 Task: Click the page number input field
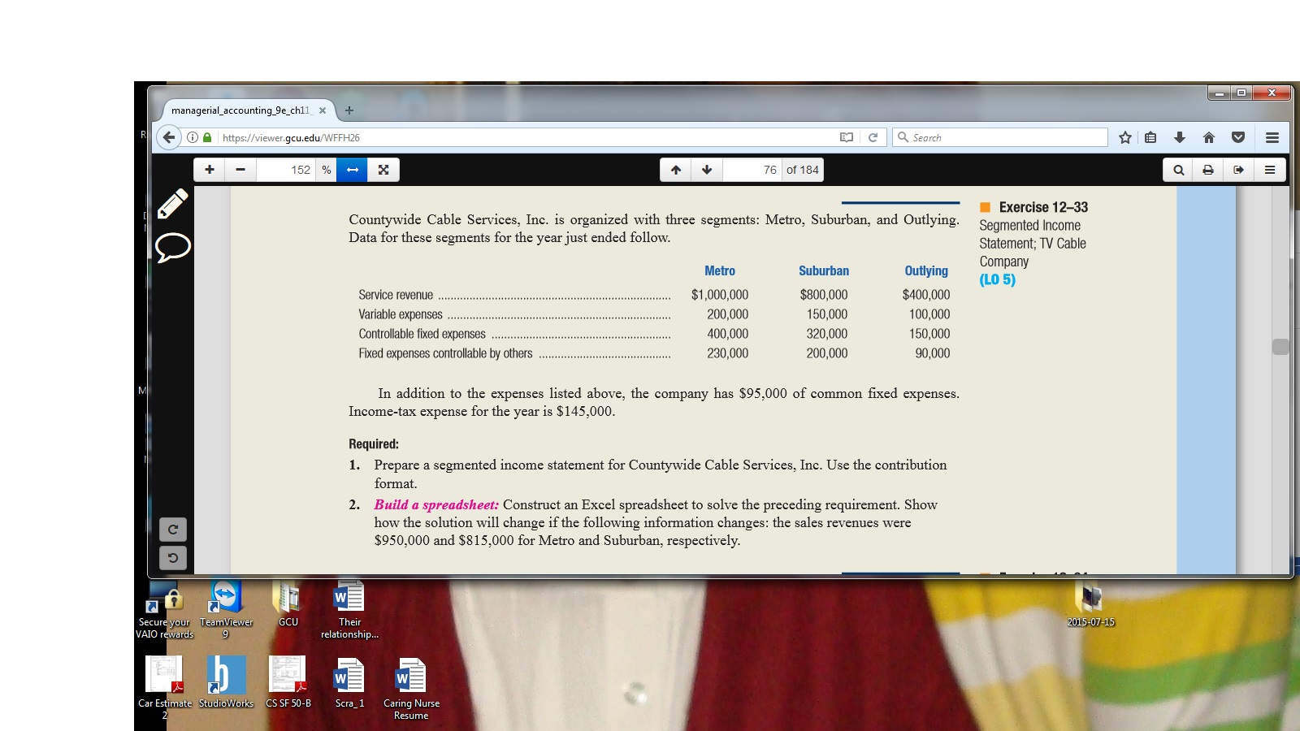(x=752, y=170)
